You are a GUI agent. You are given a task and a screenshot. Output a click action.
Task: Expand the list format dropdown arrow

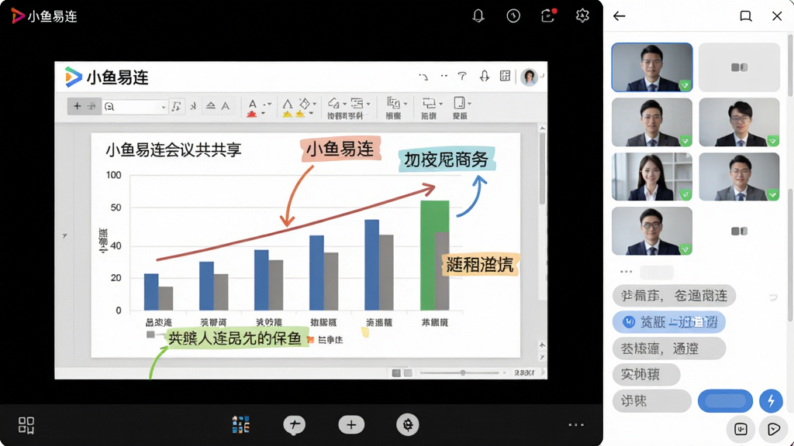(x=368, y=105)
